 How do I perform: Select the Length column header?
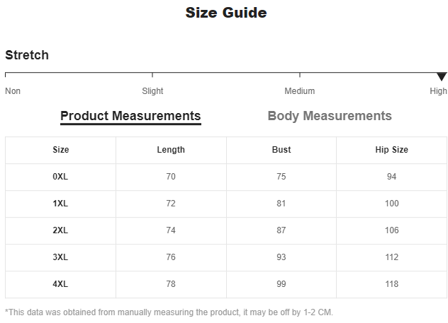(x=171, y=150)
